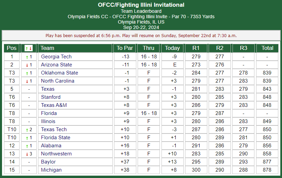Image resolution: width=282 pixels, height=178 pixels.
Task: Sort by the To Par column header
Action: [x=125, y=48]
